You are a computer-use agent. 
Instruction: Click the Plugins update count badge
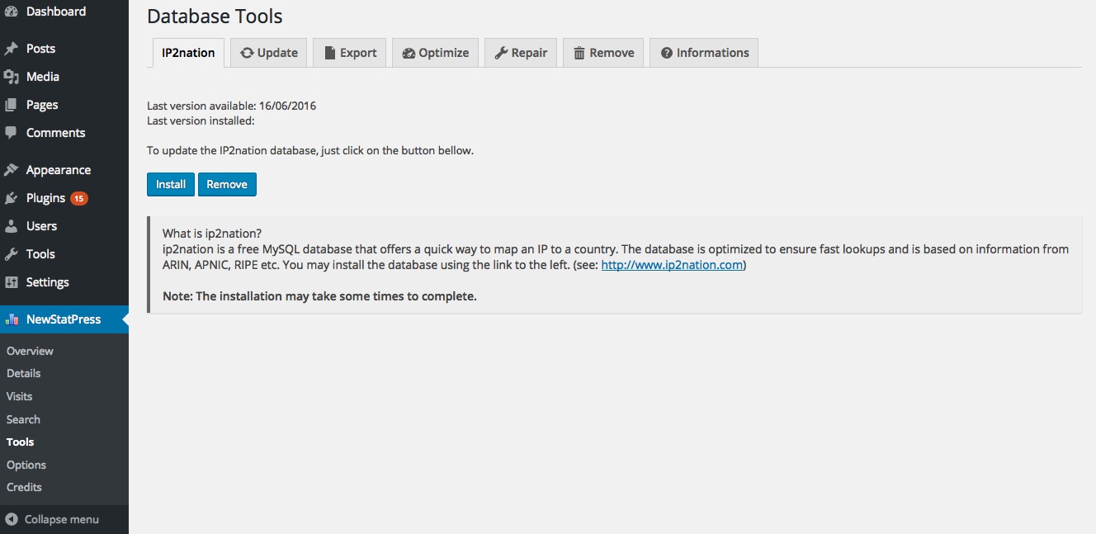tap(78, 198)
